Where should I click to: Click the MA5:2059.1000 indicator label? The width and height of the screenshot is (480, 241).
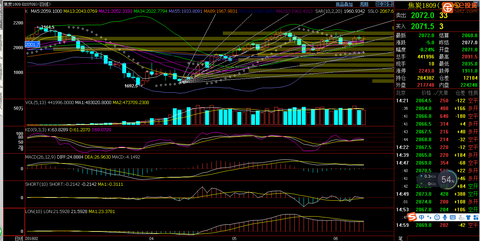click(x=46, y=11)
